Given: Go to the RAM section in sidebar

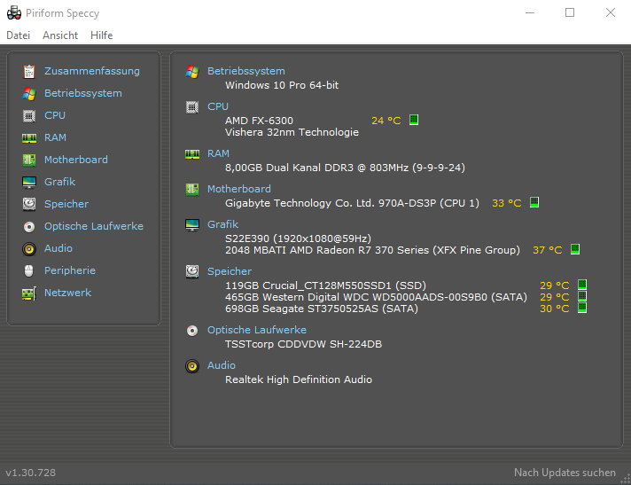Looking at the screenshot, I should (55, 137).
